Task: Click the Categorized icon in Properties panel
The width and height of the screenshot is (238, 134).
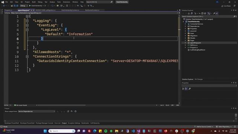Action: click(183, 89)
